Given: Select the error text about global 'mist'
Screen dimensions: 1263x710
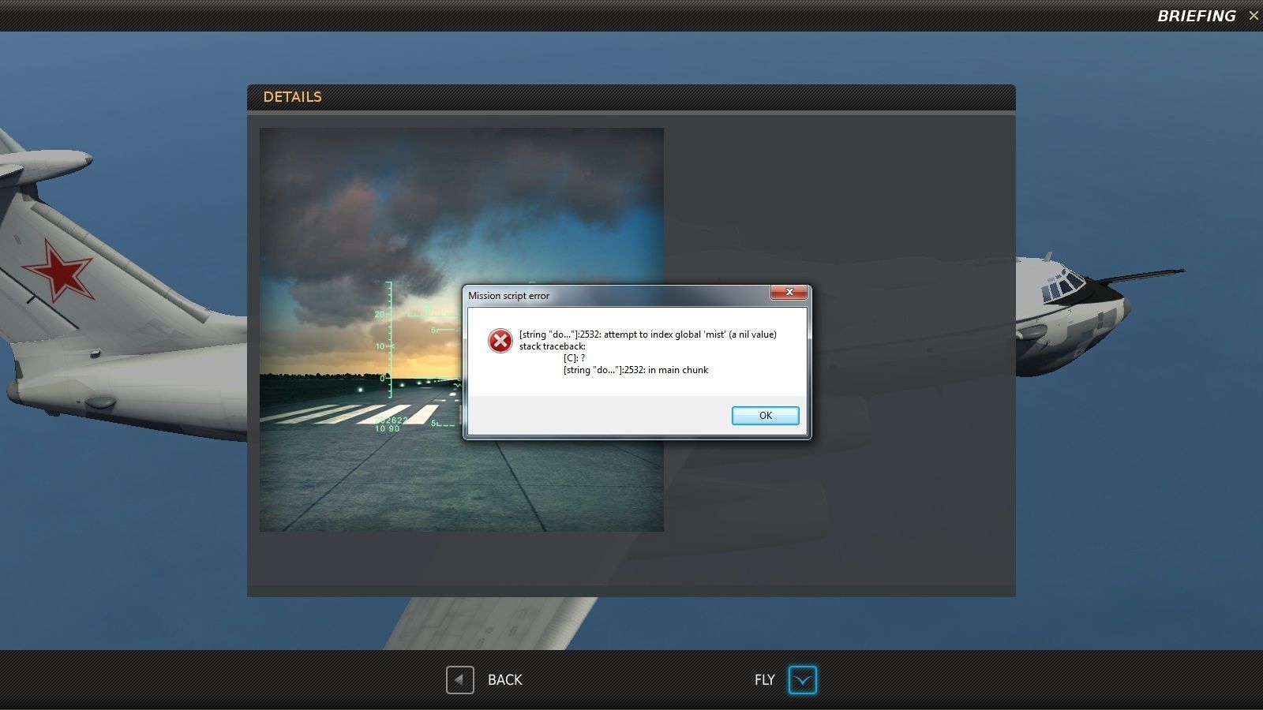Looking at the screenshot, I should tap(647, 334).
